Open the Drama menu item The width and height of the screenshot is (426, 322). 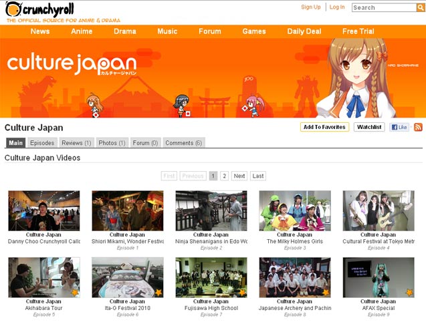tap(124, 31)
